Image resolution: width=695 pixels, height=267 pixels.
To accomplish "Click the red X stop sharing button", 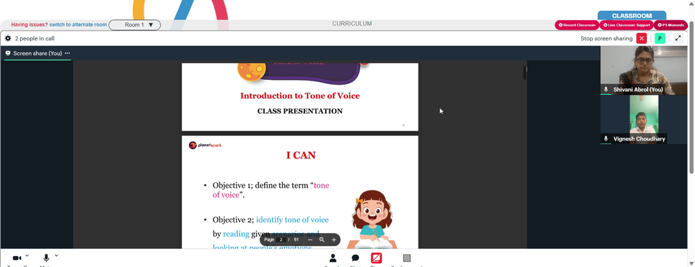I will coord(641,38).
